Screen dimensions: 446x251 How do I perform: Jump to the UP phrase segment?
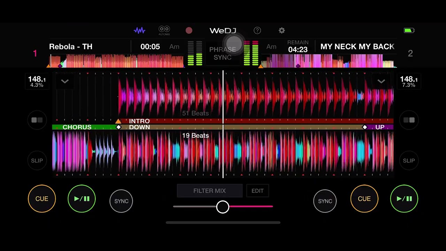point(379,127)
